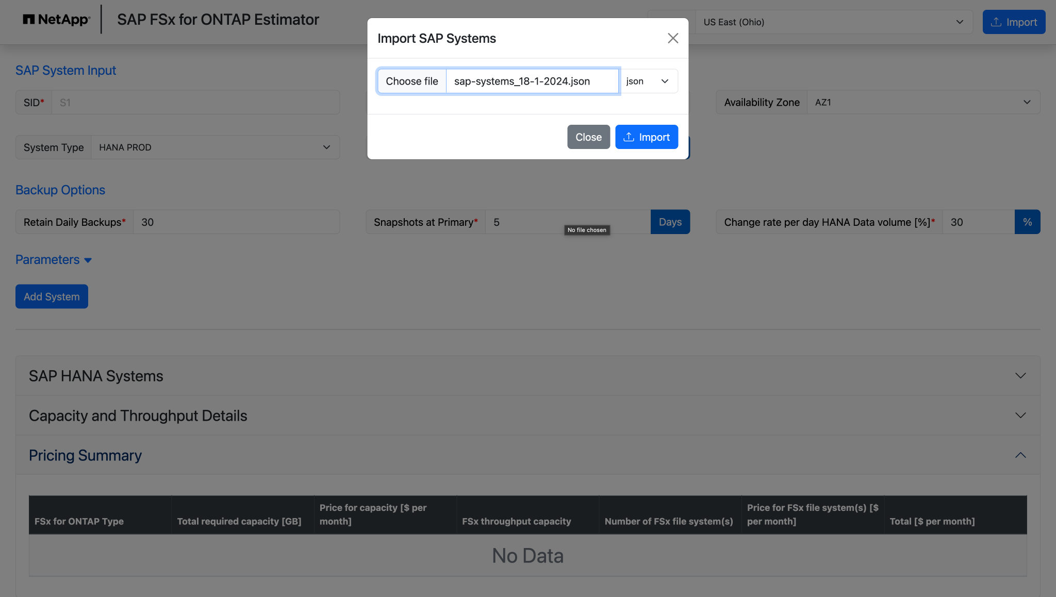Click the change rate HANA Data volume field
Viewport: 1056px width, 597px height.
point(978,222)
